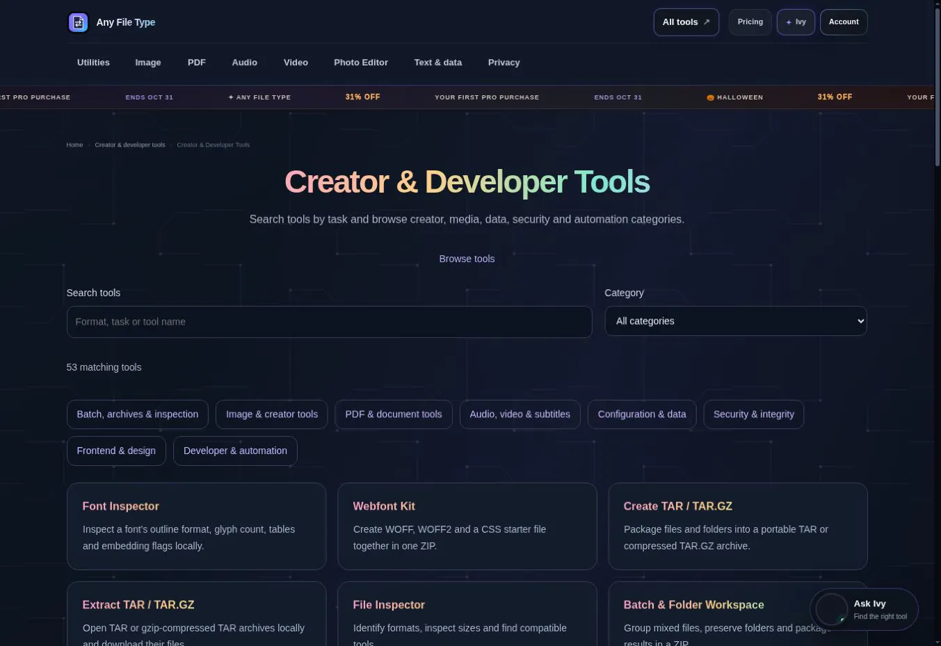The image size is (941, 646).
Task: Filter by Configuration & data
Action: point(642,414)
